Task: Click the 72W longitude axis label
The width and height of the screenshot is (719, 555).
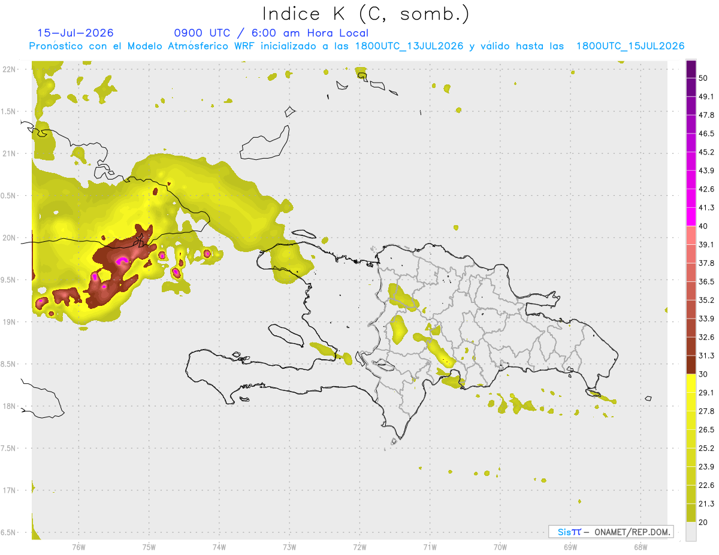Action: point(359,547)
